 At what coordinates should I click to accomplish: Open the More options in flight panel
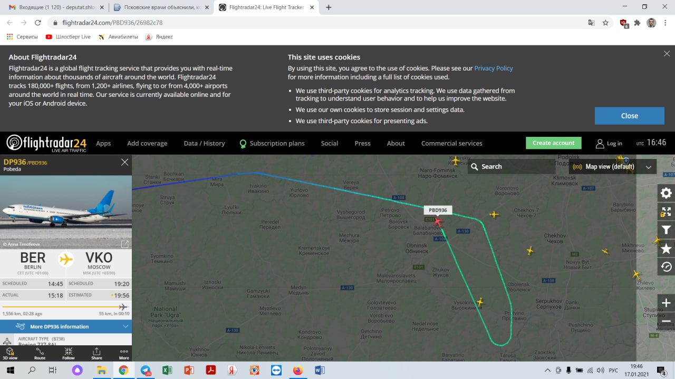124,353
